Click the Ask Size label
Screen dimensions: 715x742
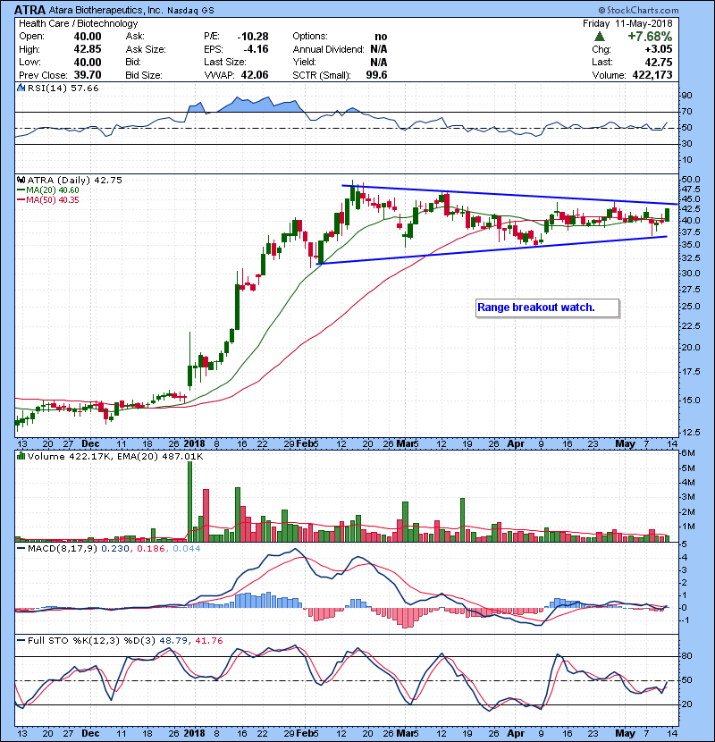146,49
